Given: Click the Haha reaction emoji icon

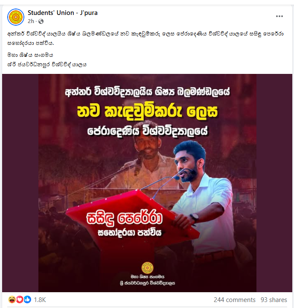Looking at the screenshot, I should click(x=12, y=300).
